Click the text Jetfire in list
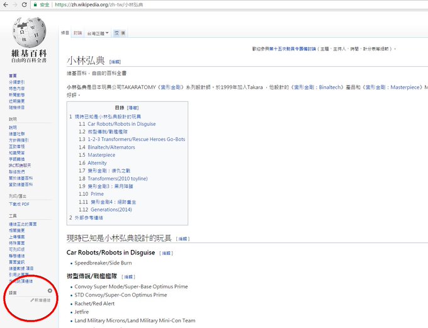The width and height of the screenshot is (428, 328). [x=82, y=312]
